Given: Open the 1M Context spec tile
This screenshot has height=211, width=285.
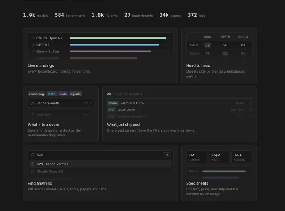Looking at the screenshot, I should pos(197,157).
